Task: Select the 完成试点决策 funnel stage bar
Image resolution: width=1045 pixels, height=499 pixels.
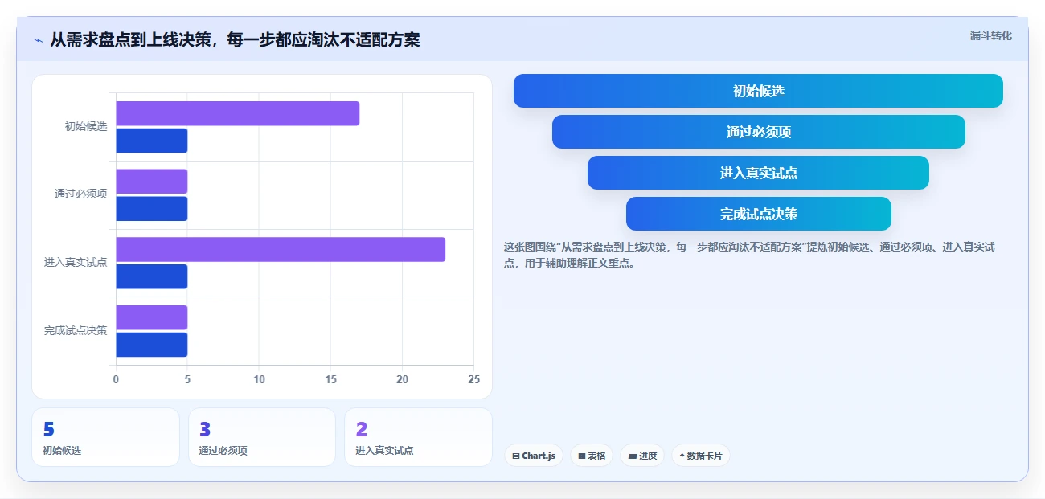Action: pos(758,214)
